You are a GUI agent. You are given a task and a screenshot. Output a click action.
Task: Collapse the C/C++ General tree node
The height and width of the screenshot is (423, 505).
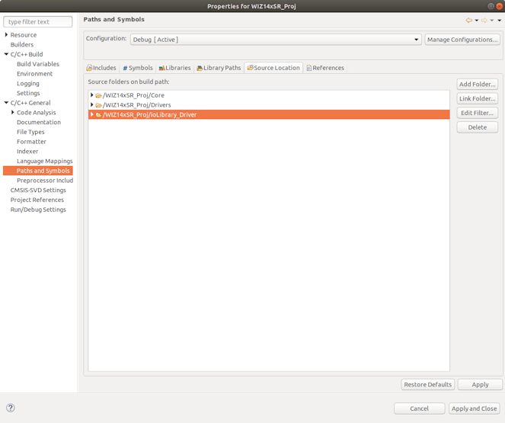(6, 102)
